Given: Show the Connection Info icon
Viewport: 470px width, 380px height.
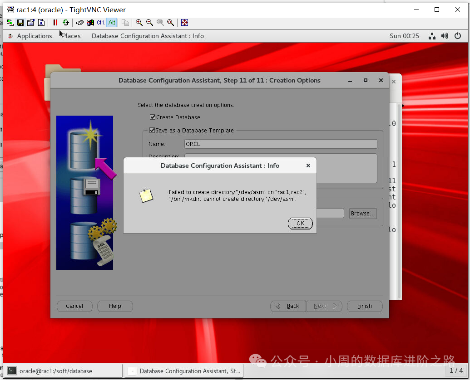Looking at the screenshot, I should pos(41,22).
